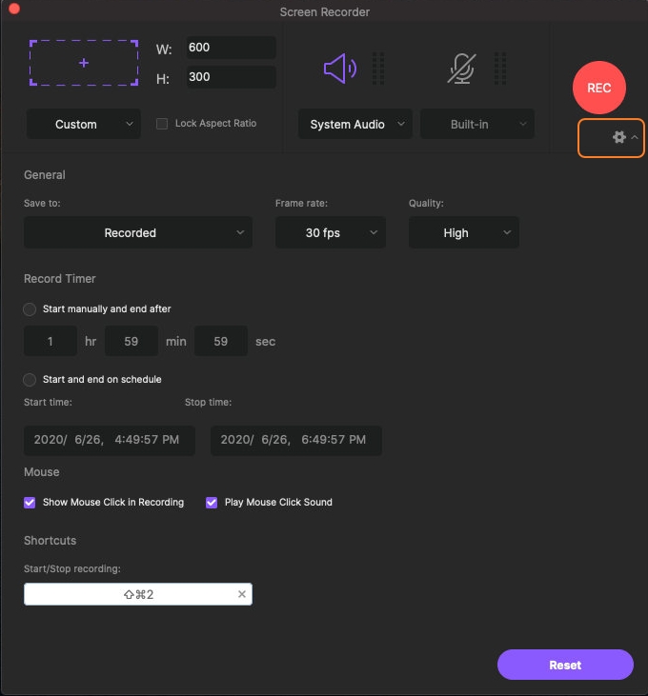Click the width input field
Image resolution: width=648 pixels, height=696 pixels.
click(231, 48)
